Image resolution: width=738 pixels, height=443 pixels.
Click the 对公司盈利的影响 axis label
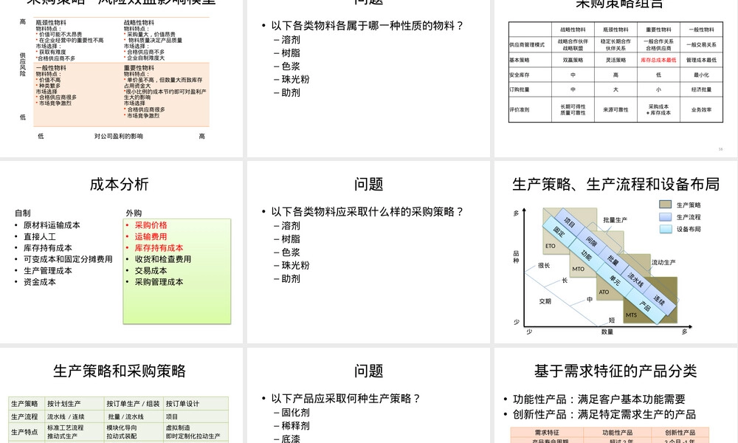click(119, 136)
